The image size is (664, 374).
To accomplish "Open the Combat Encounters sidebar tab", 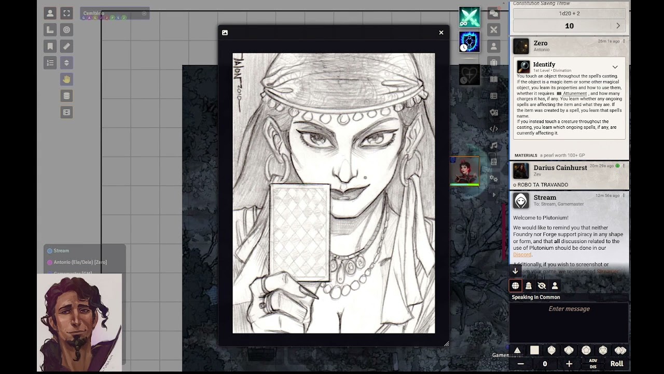I will [494, 30].
